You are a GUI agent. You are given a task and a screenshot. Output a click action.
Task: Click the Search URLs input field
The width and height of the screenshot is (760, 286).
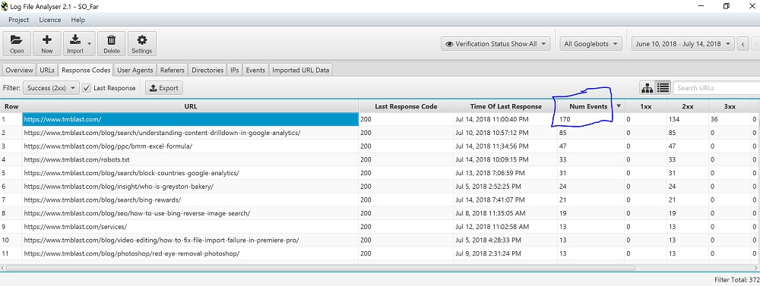717,88
